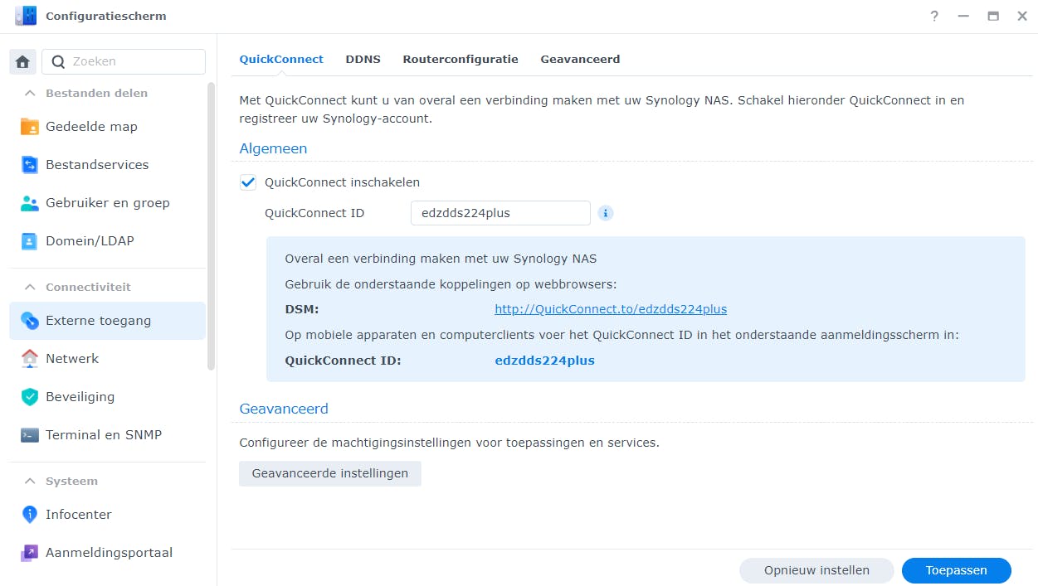Select Beveiliging in the sidebar
This screenshot has height=586, width=1038.
pyautogui.click(x=78, y=396)
